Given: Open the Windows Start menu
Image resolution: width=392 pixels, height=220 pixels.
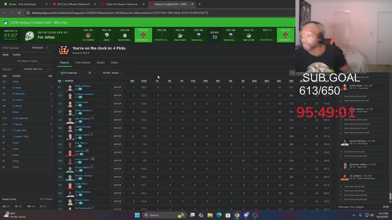Looking at the screenshot, I should pos(137,215).
